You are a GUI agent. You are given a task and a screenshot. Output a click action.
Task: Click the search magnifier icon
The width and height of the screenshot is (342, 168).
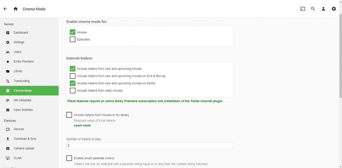pos(313,9)
